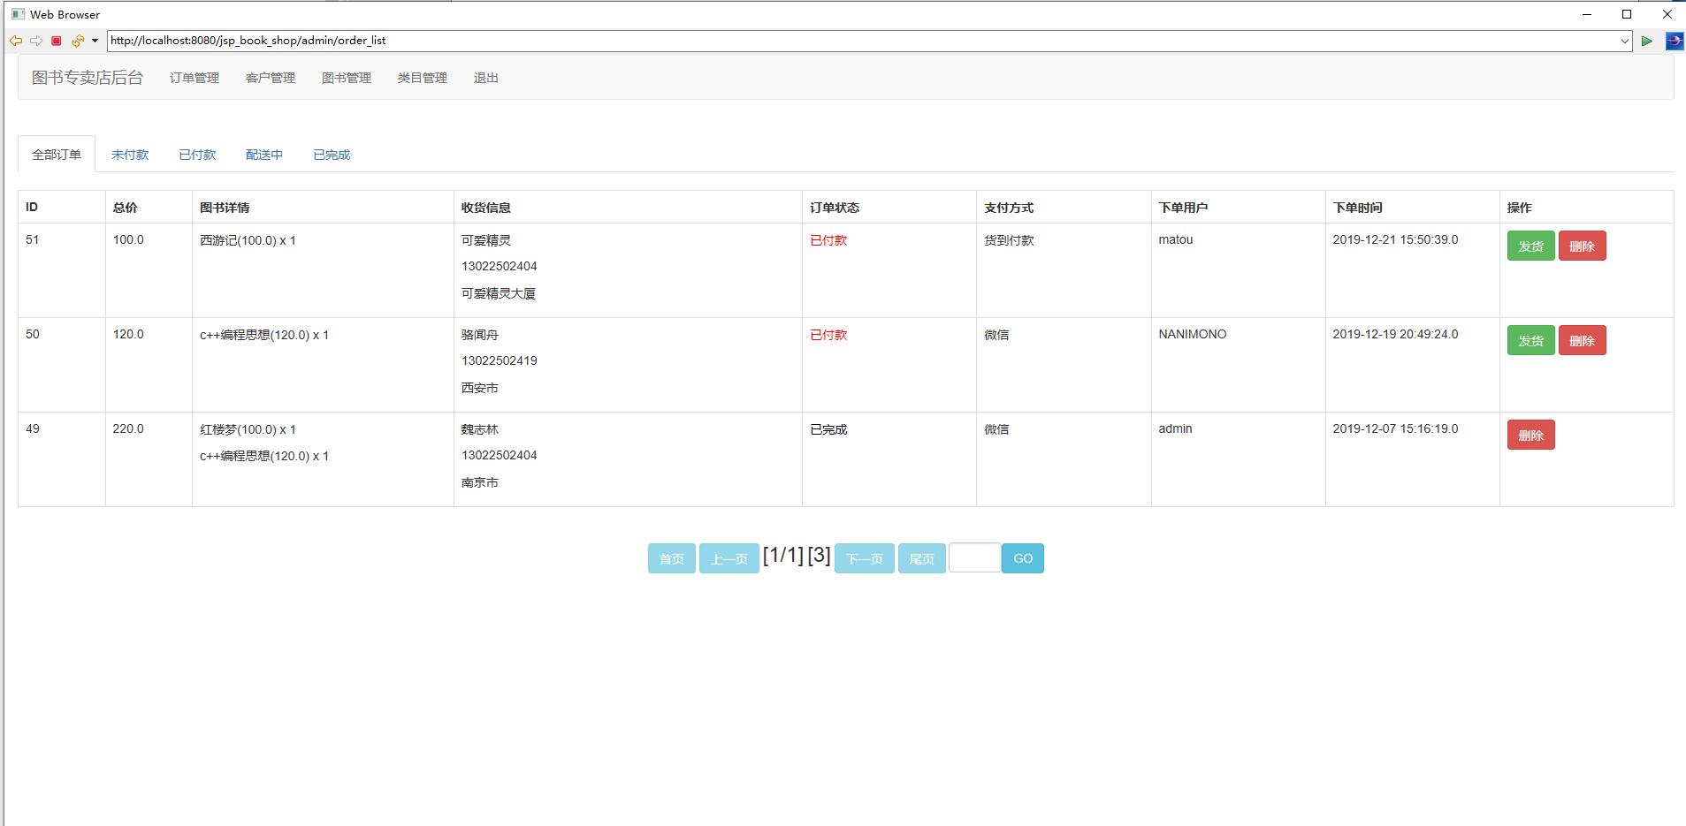Switch to the 未付款 orders tab
The image size is (1686, 826).
click(x=130, y=155)
